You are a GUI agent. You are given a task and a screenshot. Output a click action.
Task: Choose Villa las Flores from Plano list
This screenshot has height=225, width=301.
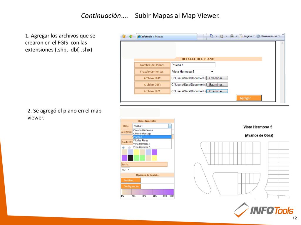pyautogui.click(x=152, y=140)
